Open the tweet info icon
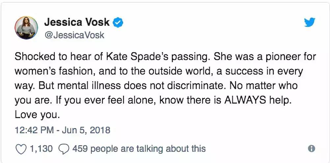 (311, 149)
